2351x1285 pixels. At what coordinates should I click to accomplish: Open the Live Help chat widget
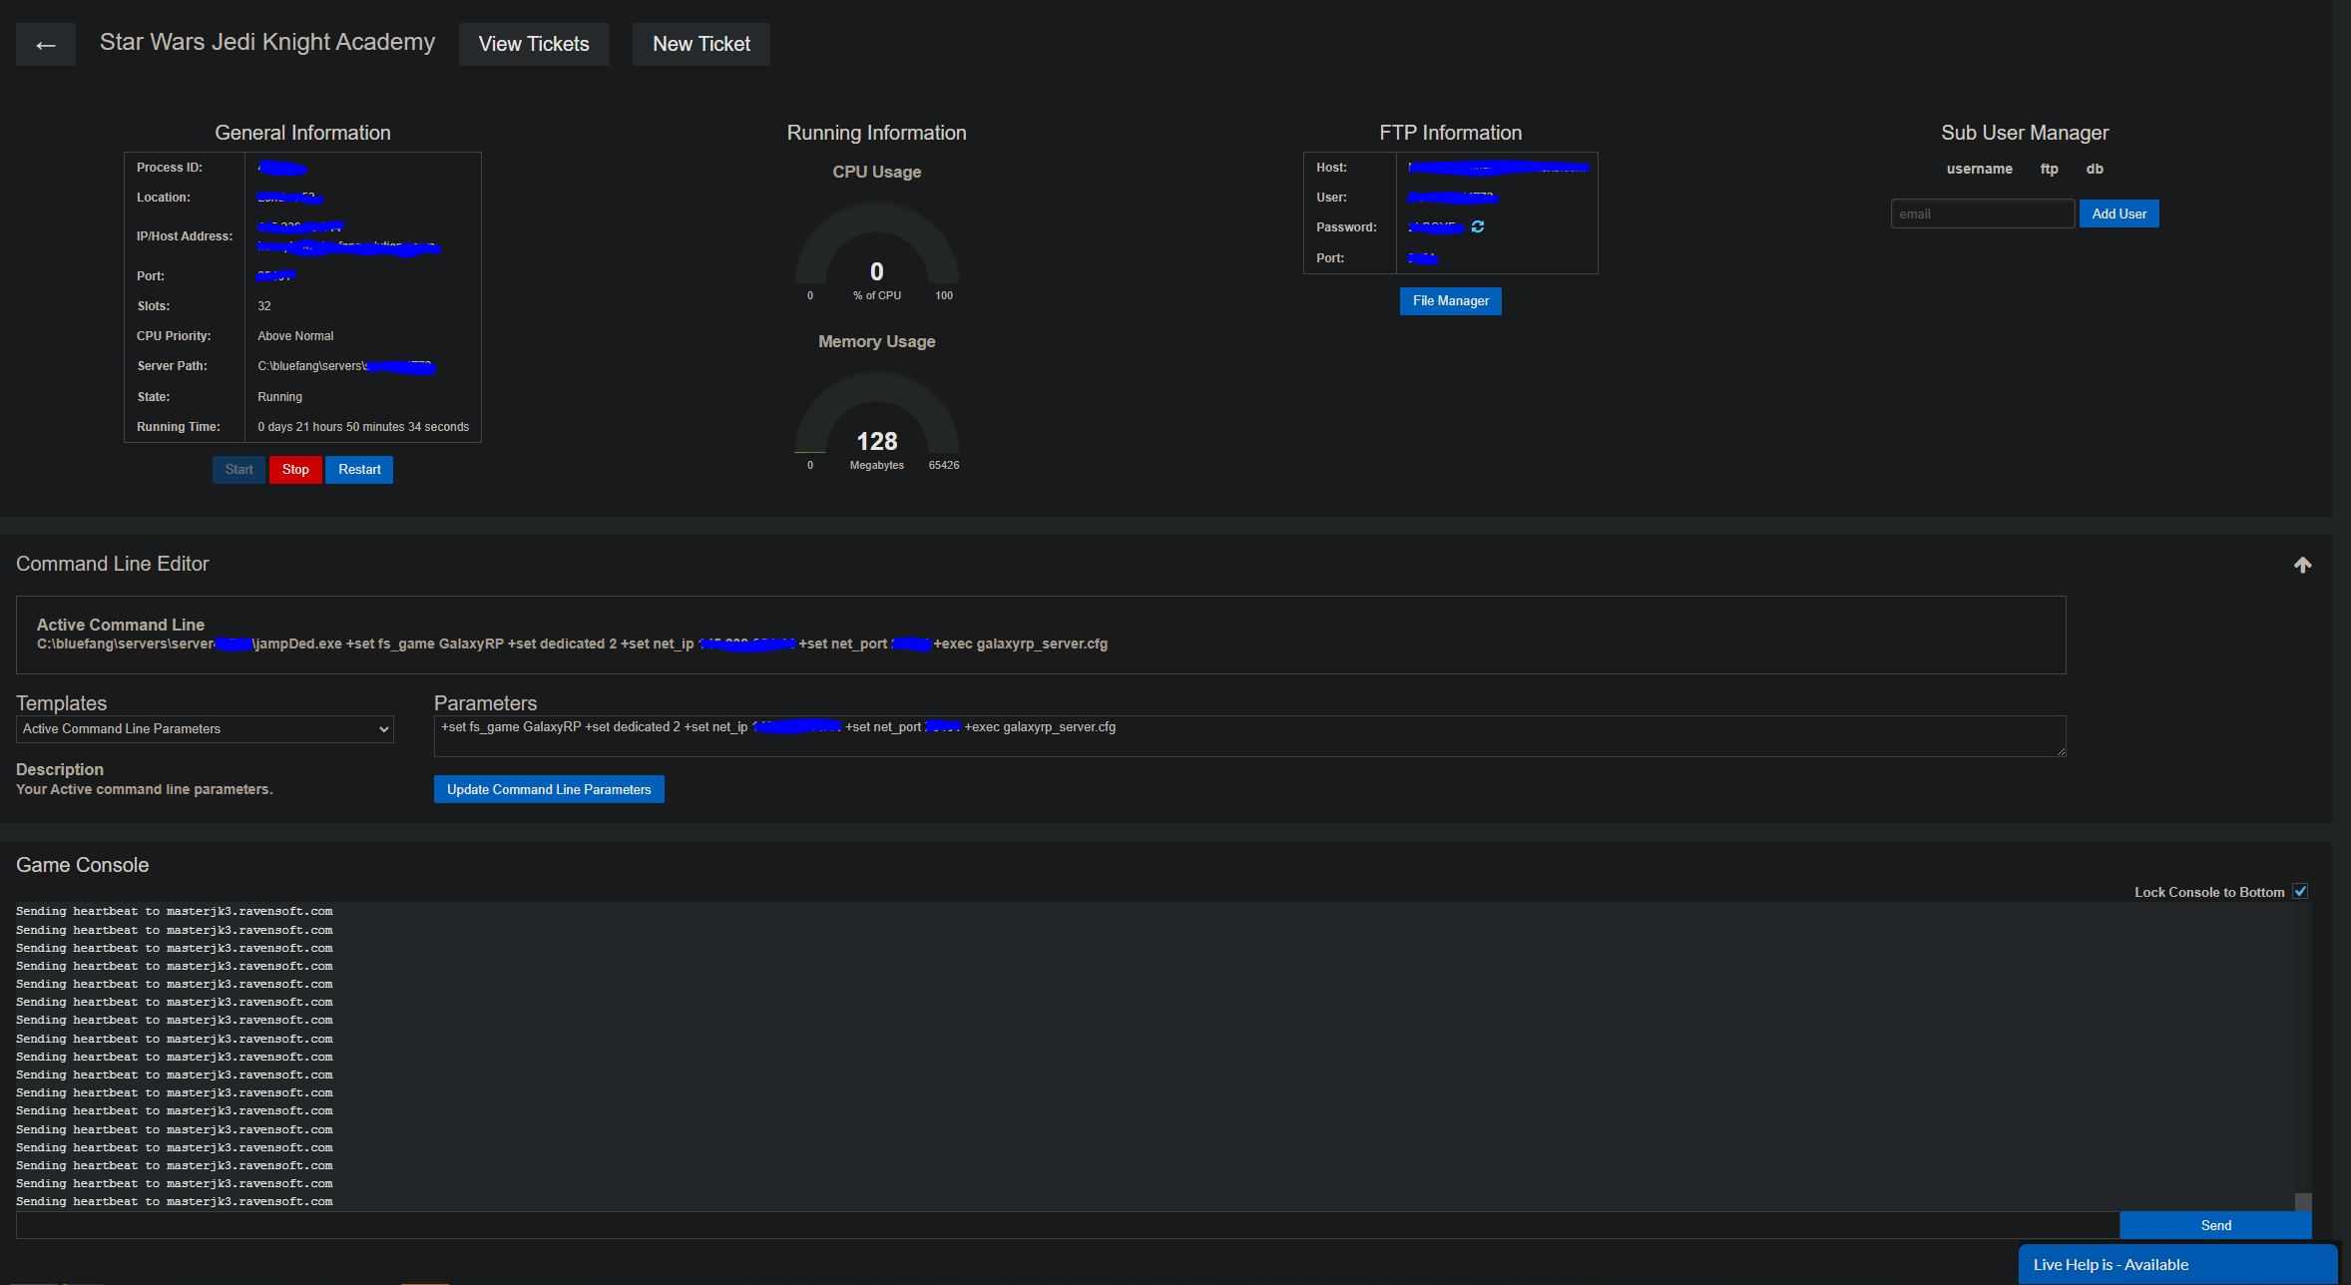2177,1264
